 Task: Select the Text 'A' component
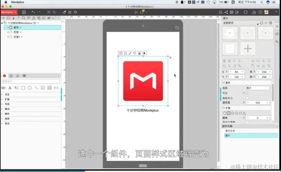click(10, 88)
